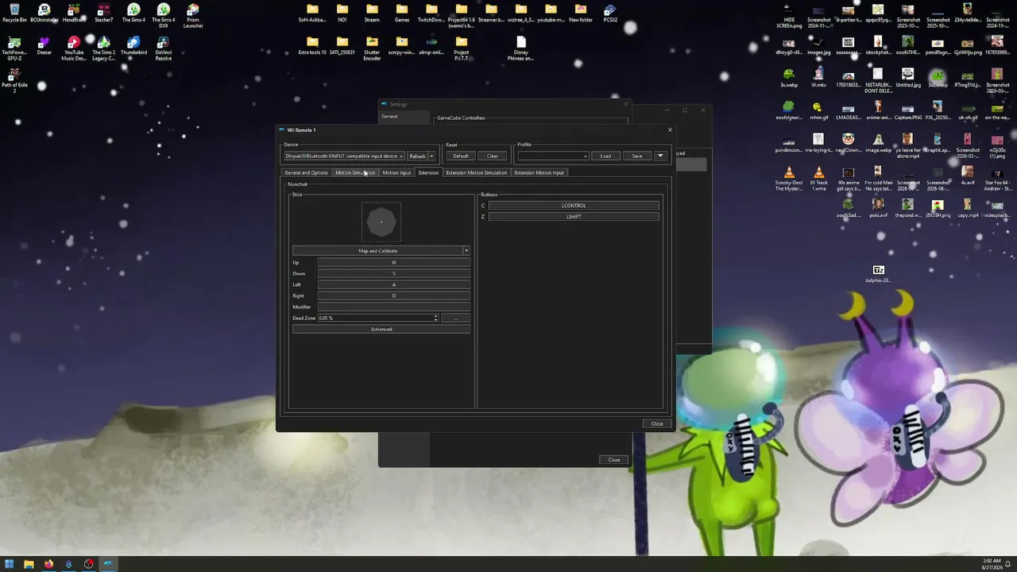Close the Wii Remote 1 dialog

(x=657, y=423)
